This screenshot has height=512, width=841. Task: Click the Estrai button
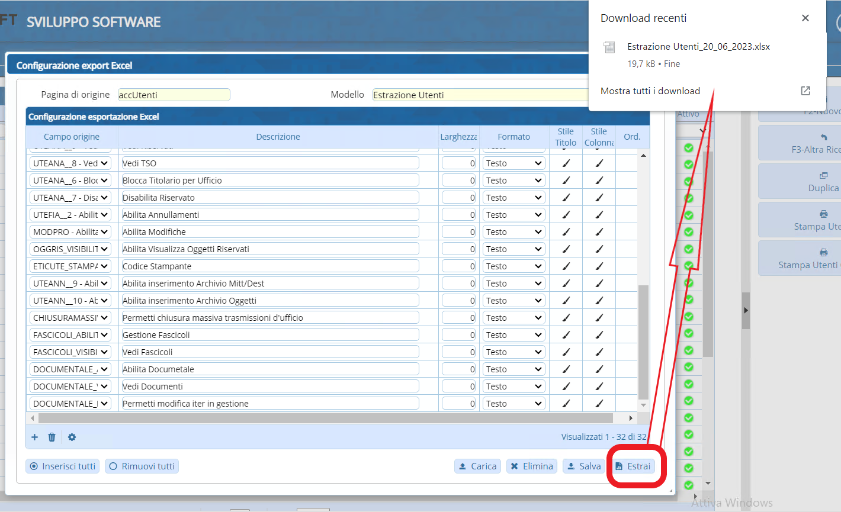click(633, 466)
